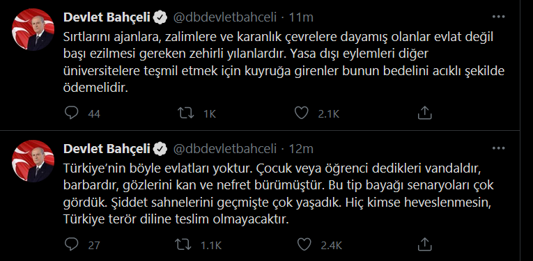The width and height of the screenshot is (533, 261).
Task: Open the 11m timestamp of first tweet
Action: click(x=301, y=17)
